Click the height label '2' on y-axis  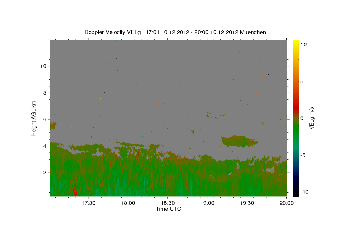(x=44, y=172)
